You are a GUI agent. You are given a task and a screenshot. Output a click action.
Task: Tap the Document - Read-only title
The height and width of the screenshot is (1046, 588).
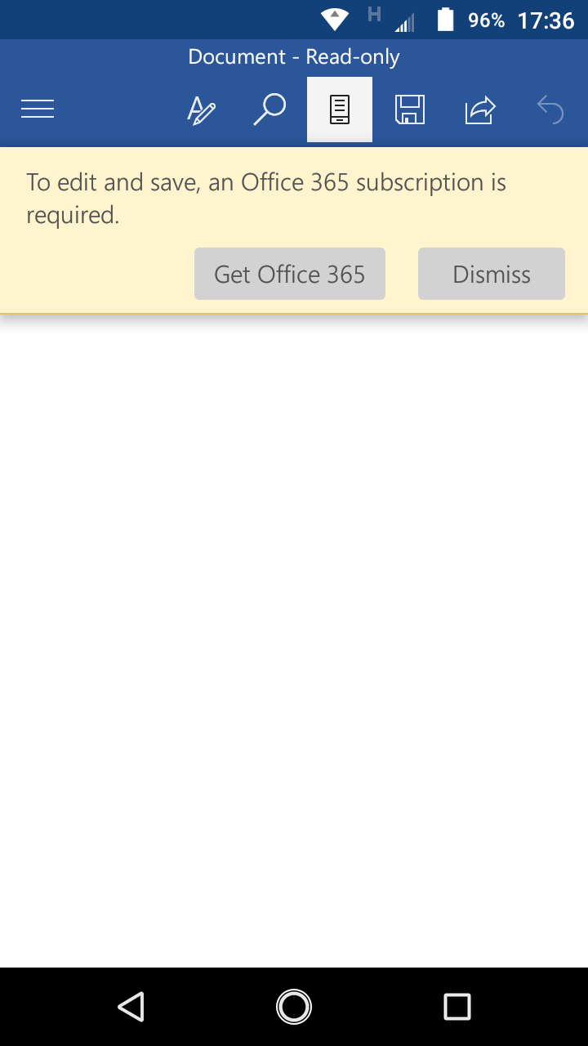point(294,57)
